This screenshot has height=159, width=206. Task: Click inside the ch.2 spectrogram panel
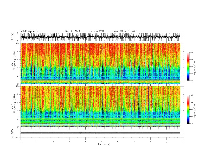(100, 107)
